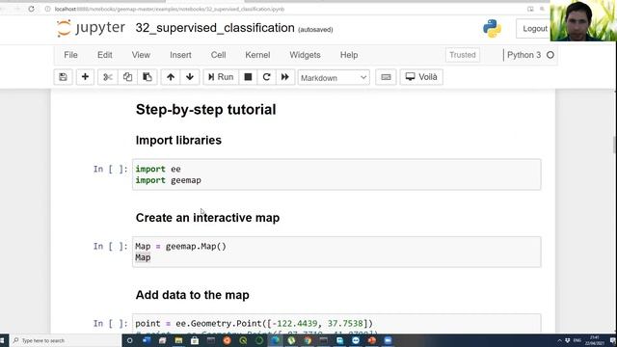Paste cells below icon

148,77
